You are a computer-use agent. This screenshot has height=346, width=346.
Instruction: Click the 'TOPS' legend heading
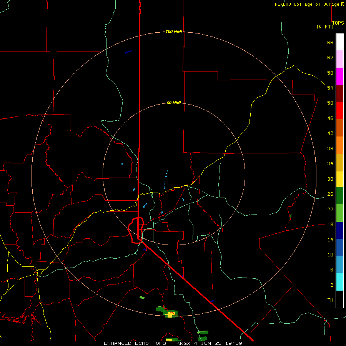point(338,23)
